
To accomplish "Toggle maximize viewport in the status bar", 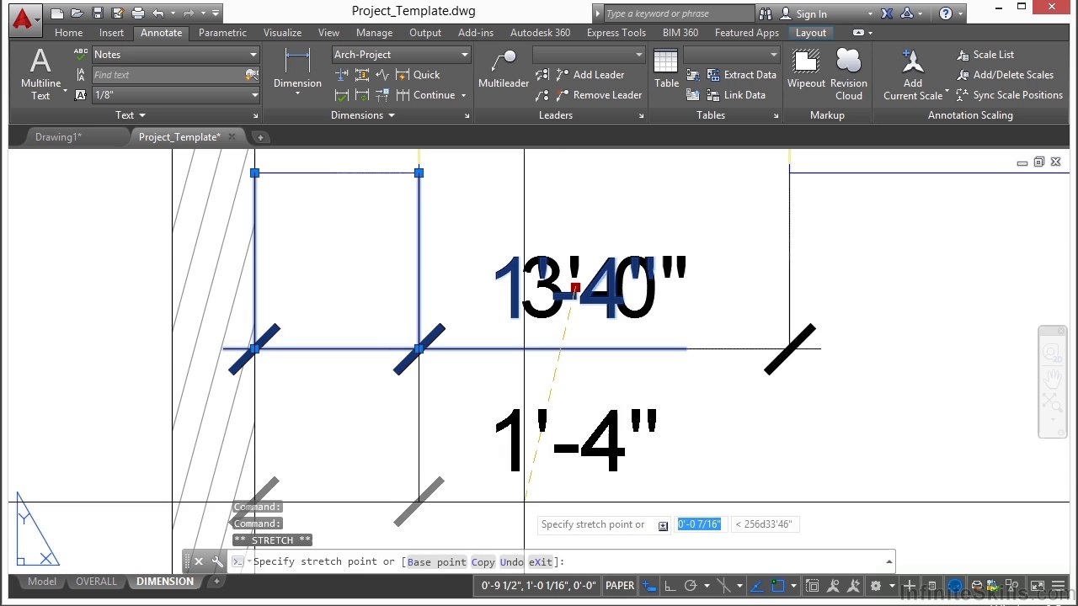I will (813, 586).
